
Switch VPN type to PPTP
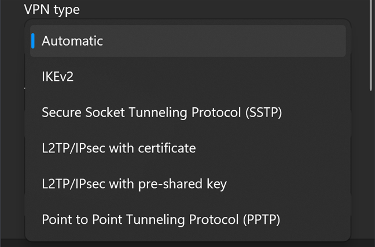click(187, 219)
